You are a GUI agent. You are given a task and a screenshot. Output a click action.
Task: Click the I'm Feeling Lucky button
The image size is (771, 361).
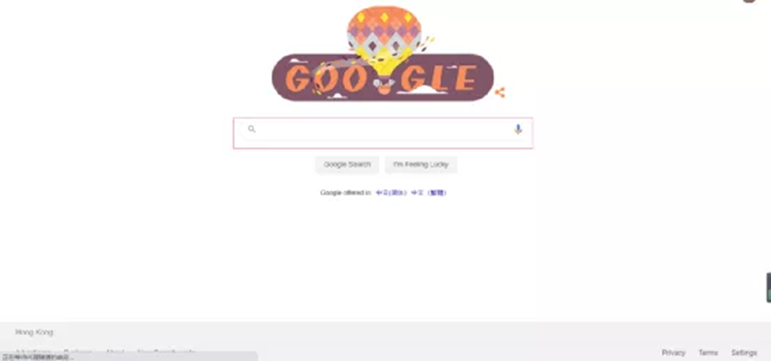pos(421,165)
